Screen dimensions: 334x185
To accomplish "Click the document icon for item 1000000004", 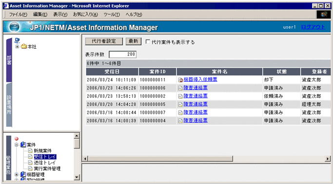I will tap(180, 121).
